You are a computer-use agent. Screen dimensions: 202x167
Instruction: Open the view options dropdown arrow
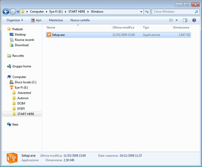coord(176,20)
